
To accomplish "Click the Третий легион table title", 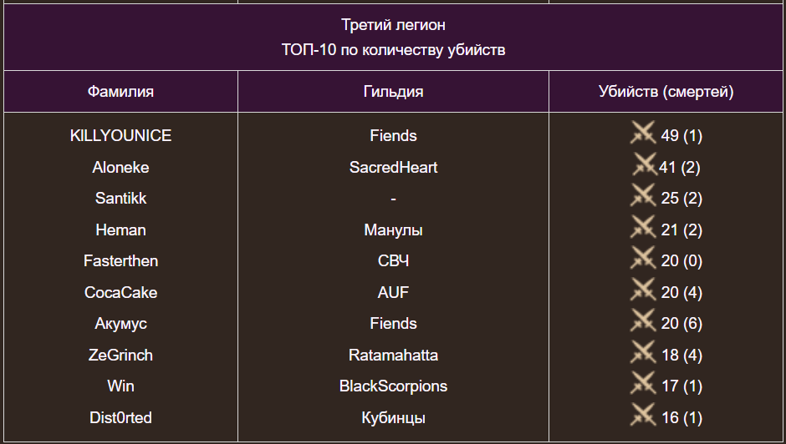I will click(393, 25).
